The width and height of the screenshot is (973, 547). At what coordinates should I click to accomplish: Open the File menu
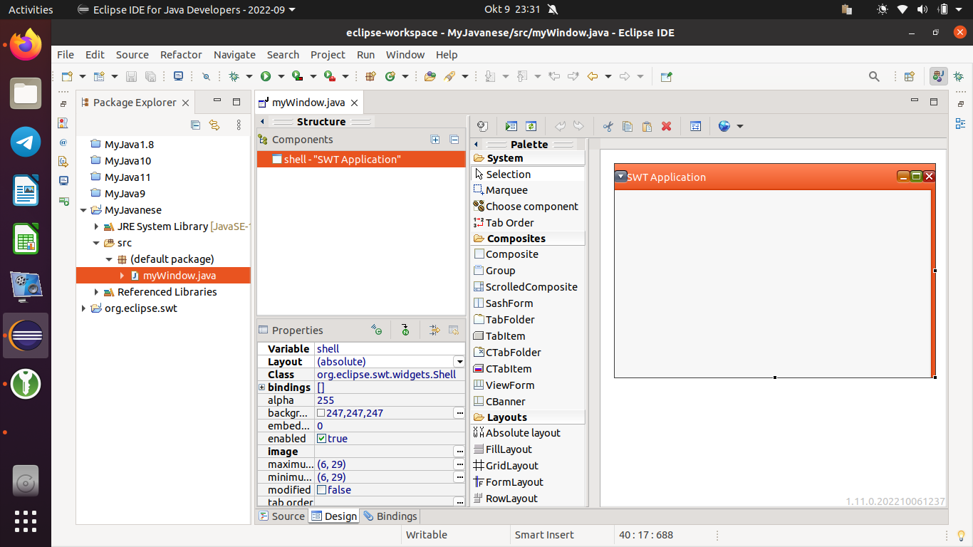point(66,54)
